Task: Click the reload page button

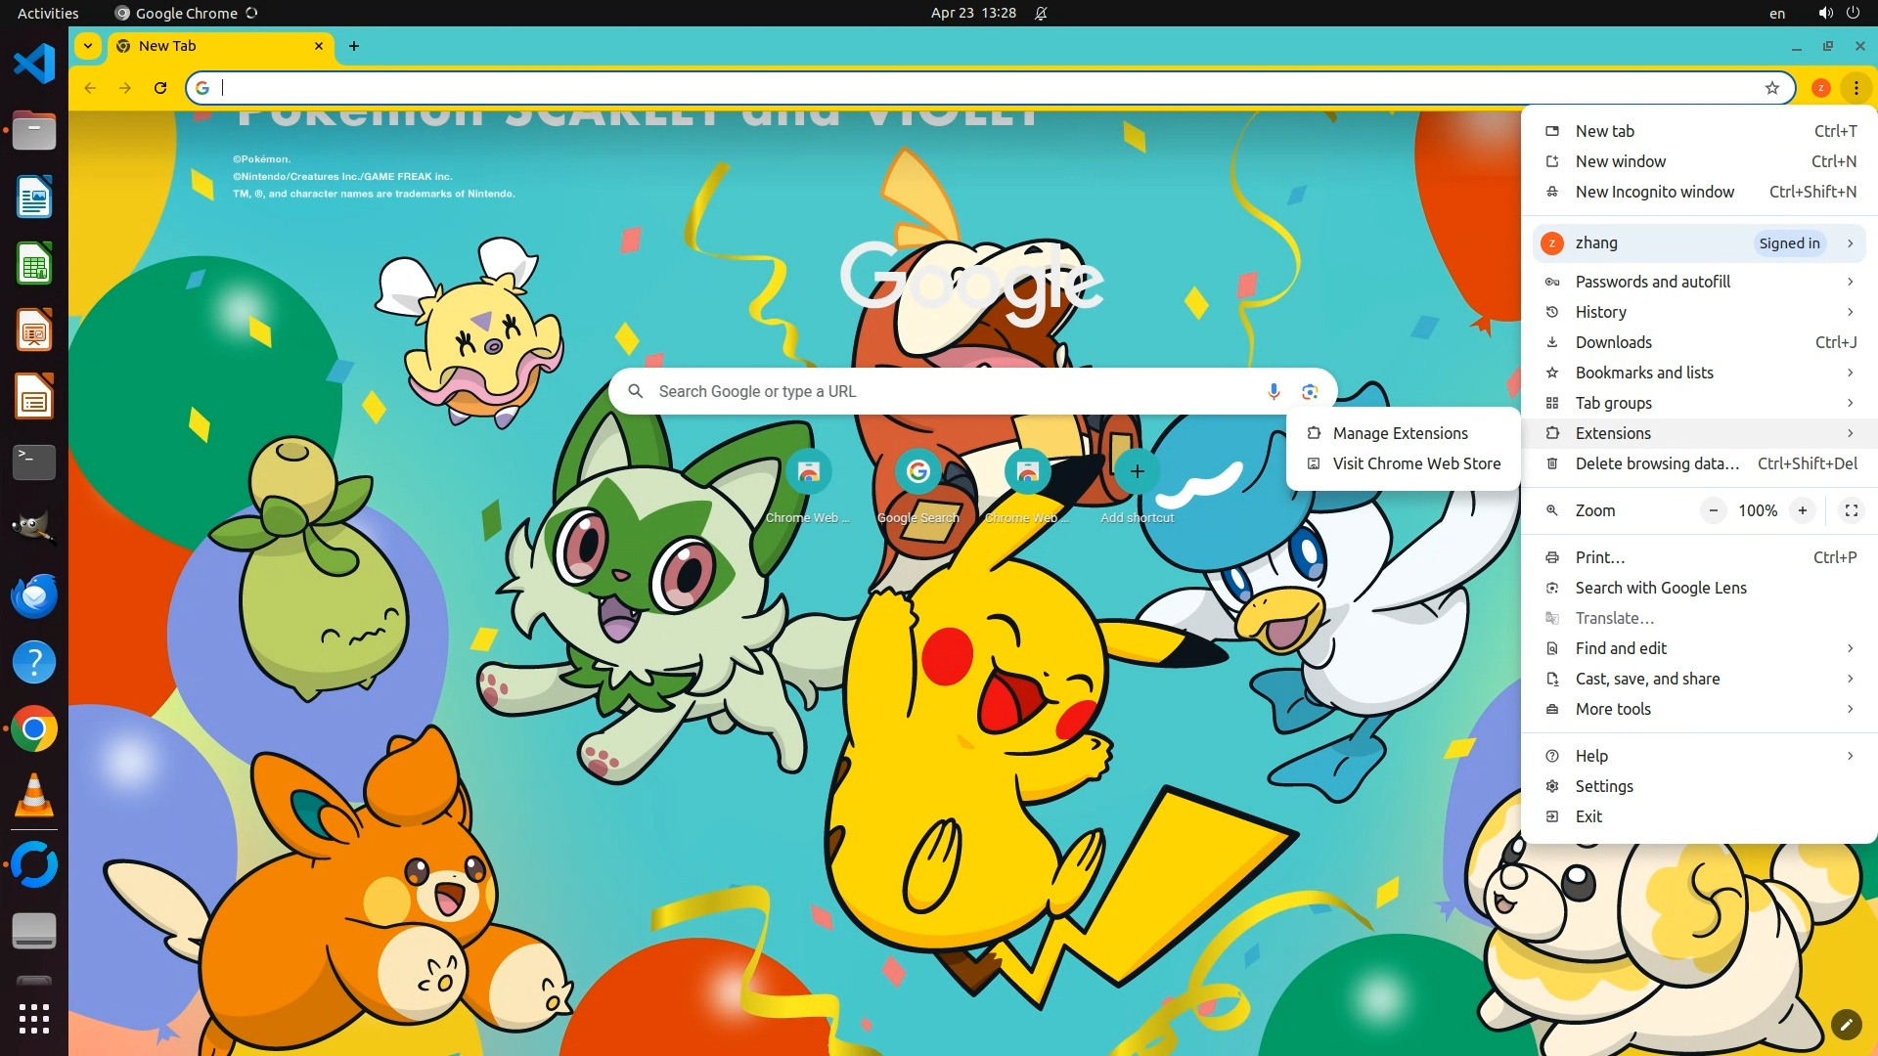Action: click(x=160, y=88)
